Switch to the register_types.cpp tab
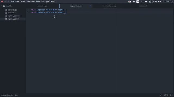 coord(109,6)
